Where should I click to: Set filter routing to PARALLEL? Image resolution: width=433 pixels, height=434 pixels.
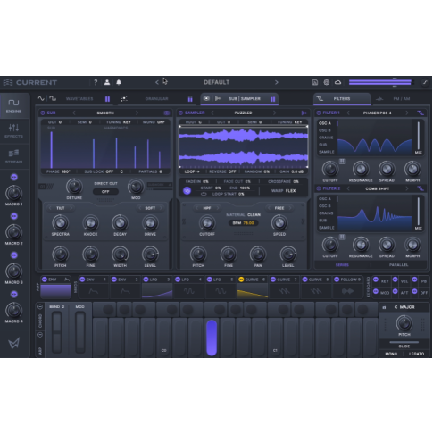pyautogui.click(x=398, y=265)
